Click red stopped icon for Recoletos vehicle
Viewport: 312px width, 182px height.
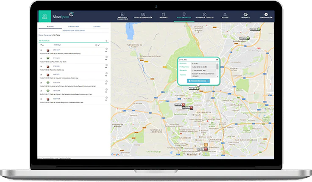pyautogui.click(x=48, y=67)
